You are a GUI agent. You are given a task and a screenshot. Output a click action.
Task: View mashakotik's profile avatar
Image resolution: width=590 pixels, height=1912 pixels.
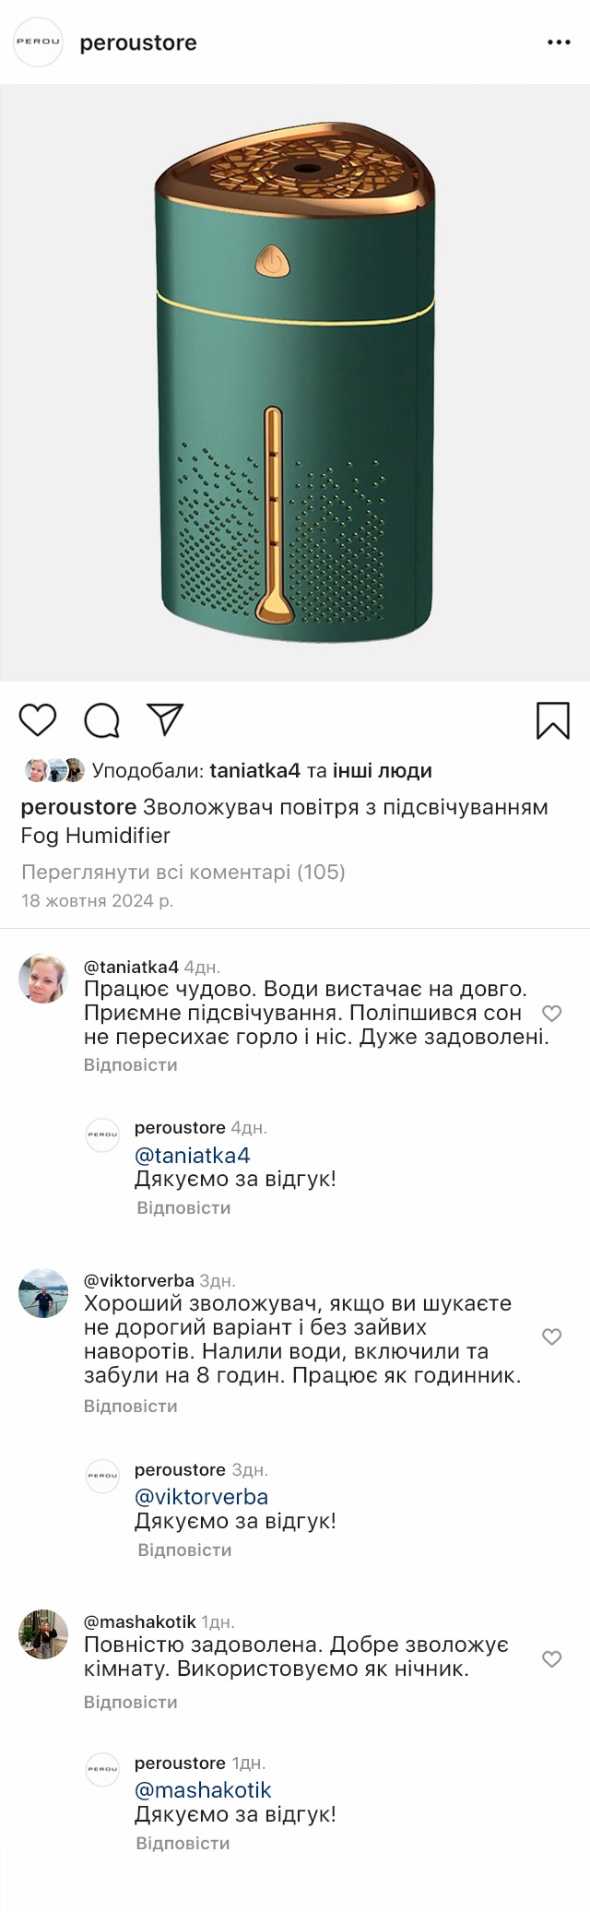43,1634
